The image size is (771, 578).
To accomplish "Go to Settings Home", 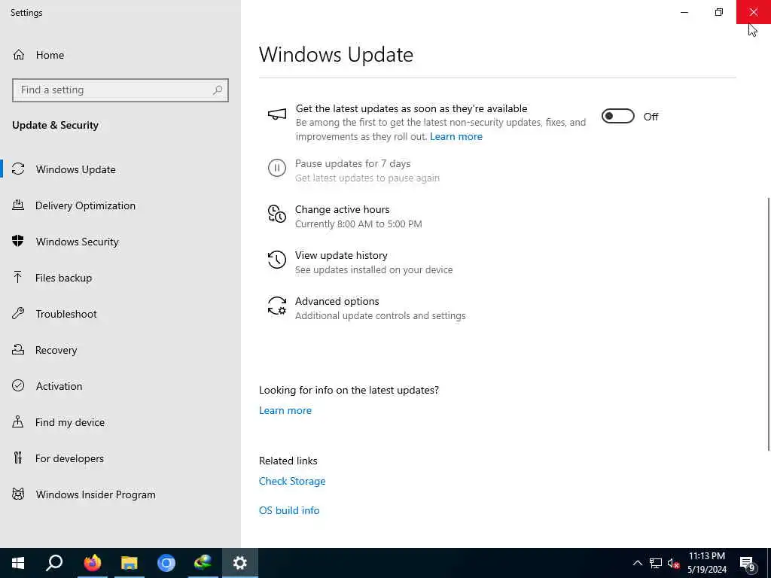I will [x=120, y=54].
